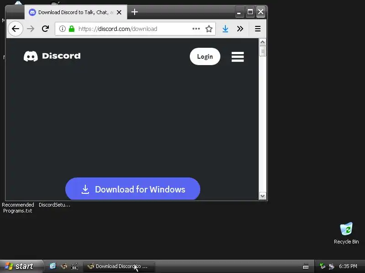Screen dimensions: 365x273
Task: Click the keyboard icon in the taskbar
Action: [x=306, y=267]
